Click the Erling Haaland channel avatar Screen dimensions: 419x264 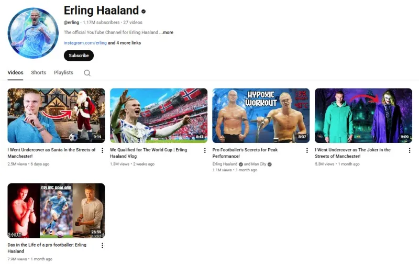tap(33, 33)
